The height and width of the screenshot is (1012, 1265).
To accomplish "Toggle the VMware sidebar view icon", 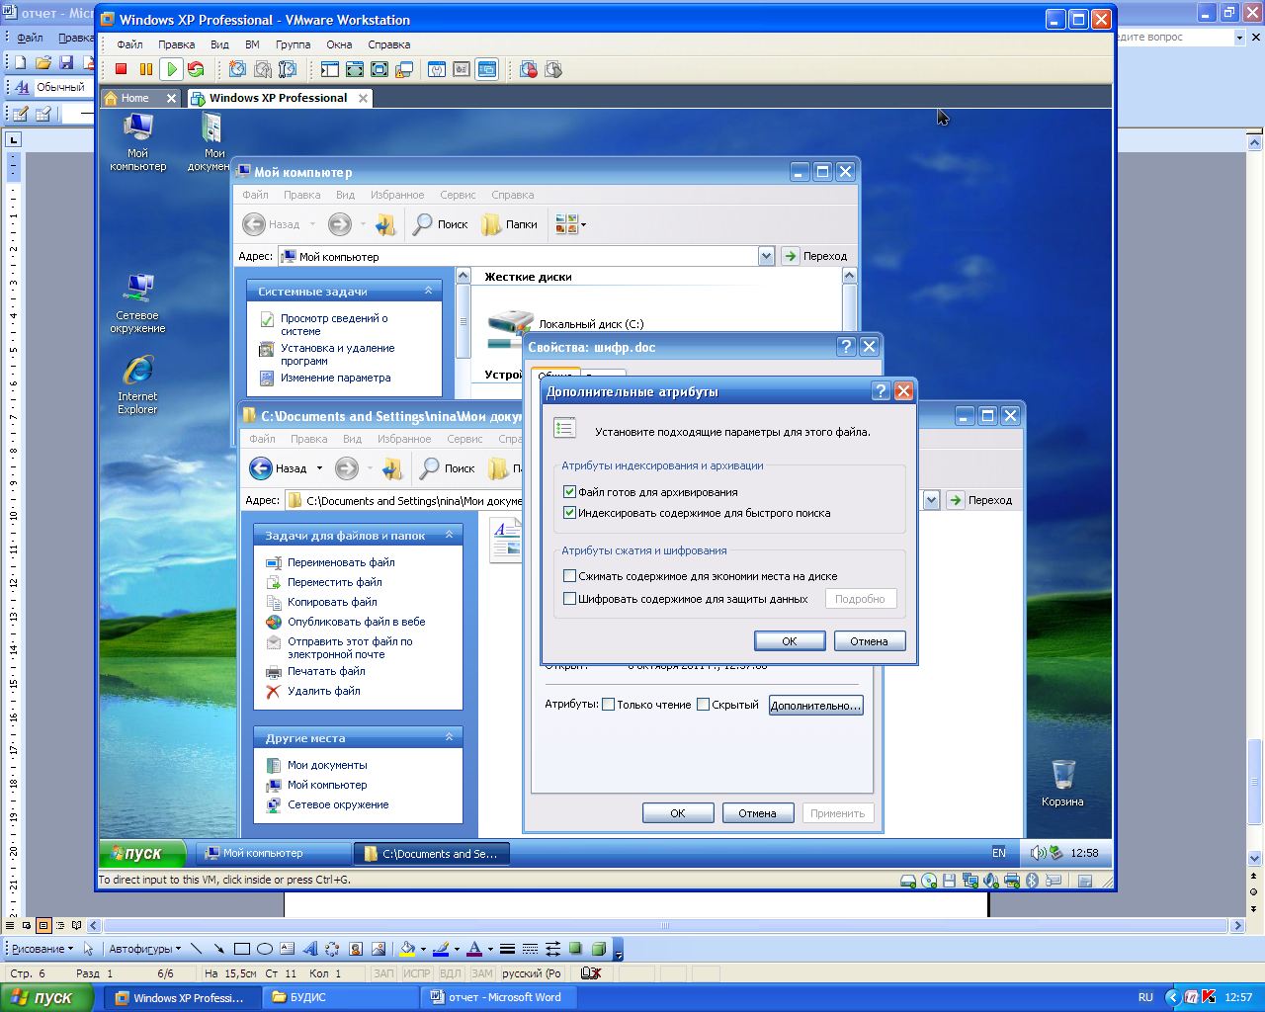I will [329, 69].
